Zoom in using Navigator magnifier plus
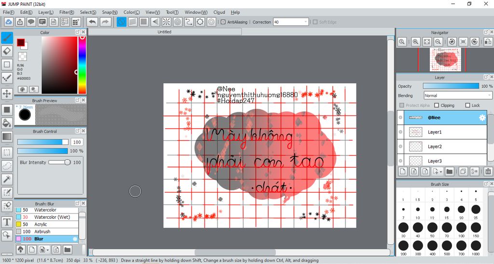The height and width of the screenshot is (264, 494). point(415,41)
